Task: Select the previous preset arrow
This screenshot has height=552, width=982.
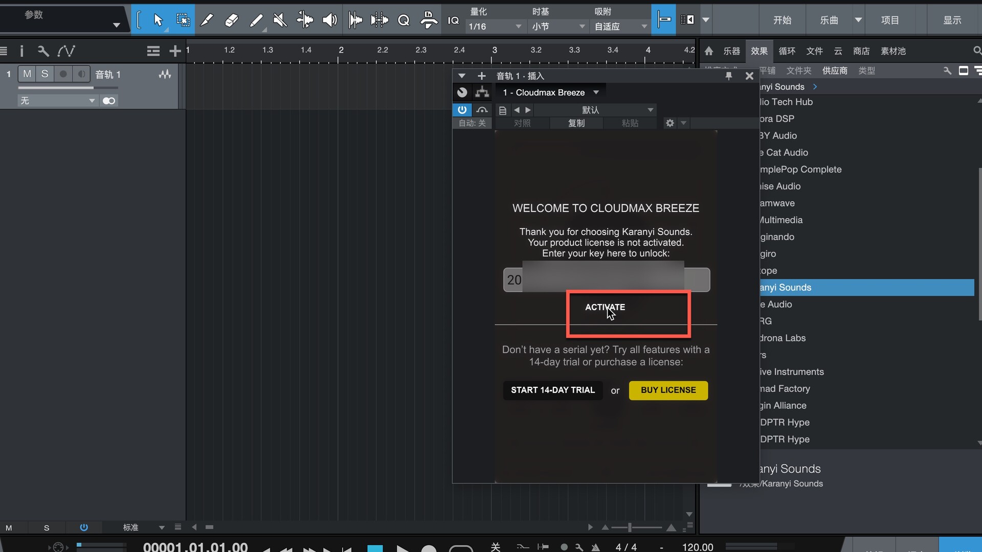Action: (517, 110)
